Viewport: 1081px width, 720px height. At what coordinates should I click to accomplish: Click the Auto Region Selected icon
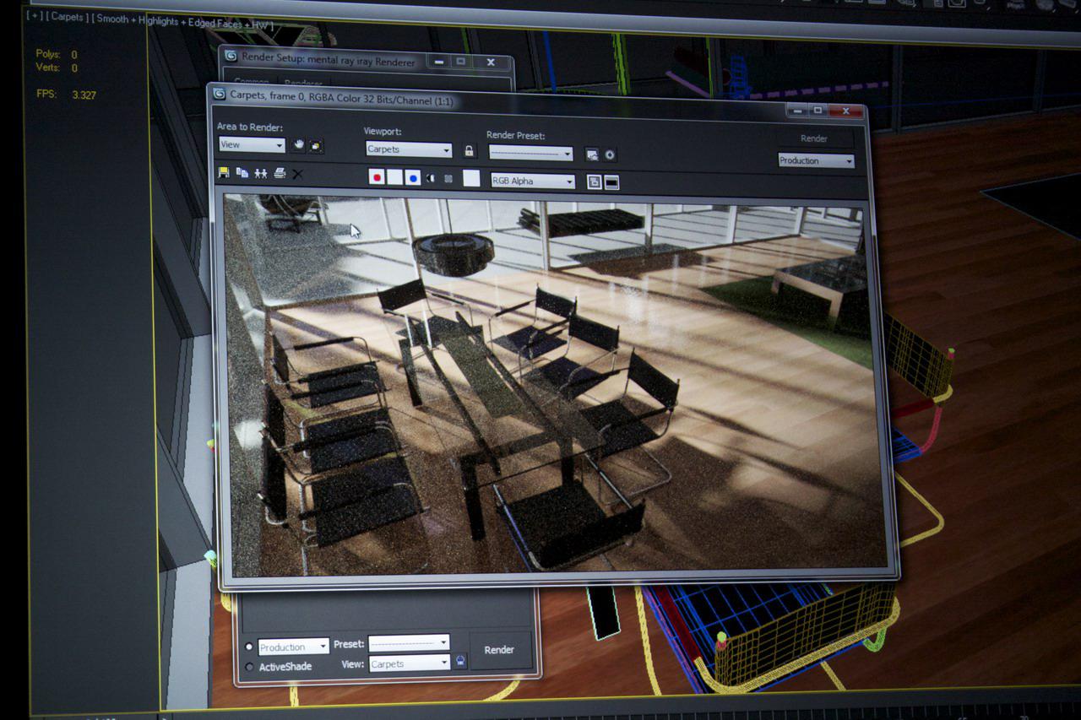(x=316, y=146)
